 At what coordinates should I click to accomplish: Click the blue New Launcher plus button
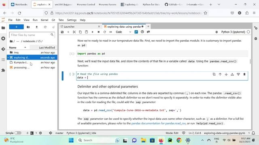[16, 27]
